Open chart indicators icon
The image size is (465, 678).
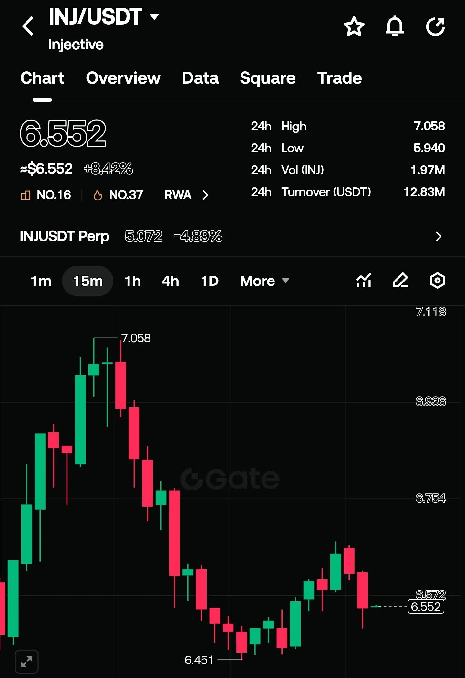tap(364, 280)
